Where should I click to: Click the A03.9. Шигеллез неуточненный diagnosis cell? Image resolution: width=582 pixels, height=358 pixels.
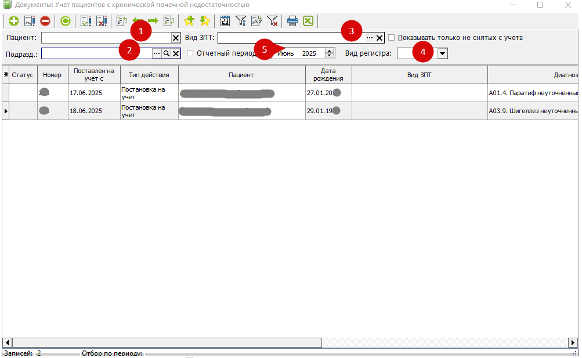coord(533,111)
